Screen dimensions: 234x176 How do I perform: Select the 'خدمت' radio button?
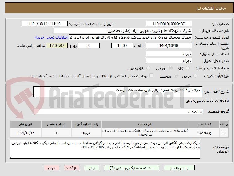(170, 68)
